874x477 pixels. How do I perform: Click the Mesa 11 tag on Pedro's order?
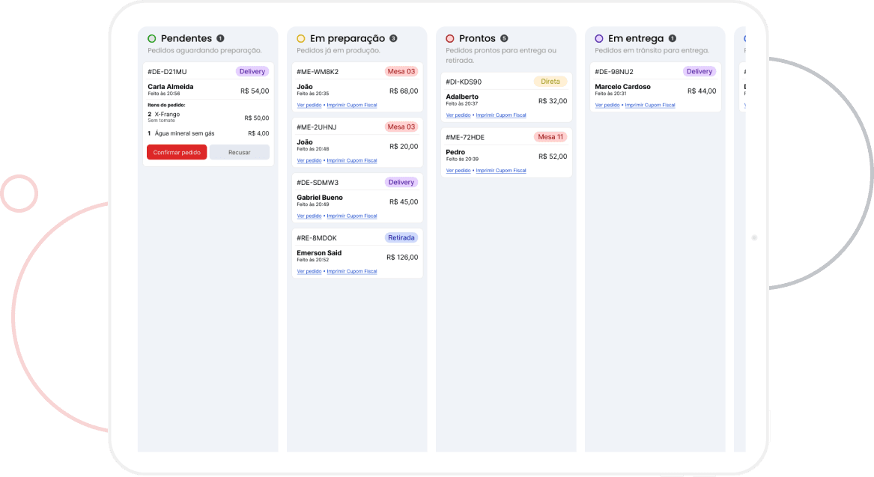(x=550, y=137)
